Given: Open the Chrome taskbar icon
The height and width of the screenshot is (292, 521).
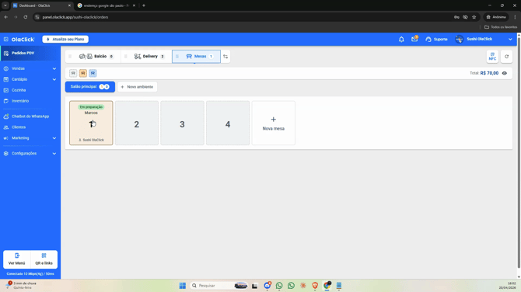Looking at the screenshot, I should pos(327,286).
